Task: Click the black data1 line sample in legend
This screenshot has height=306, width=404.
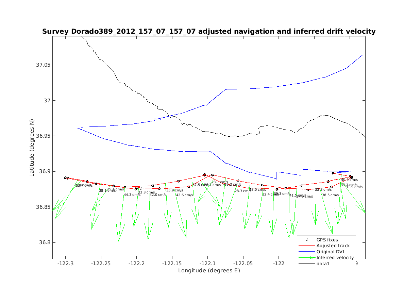Action: pos(307,263)
